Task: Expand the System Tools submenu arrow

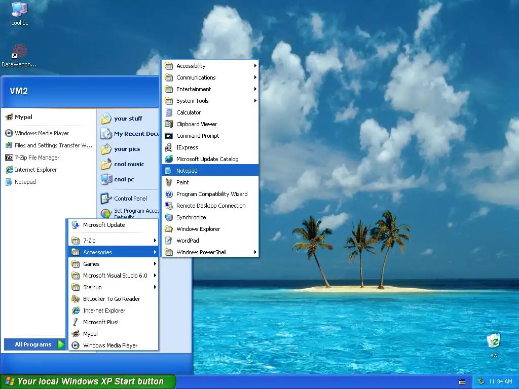Action: 255,101
